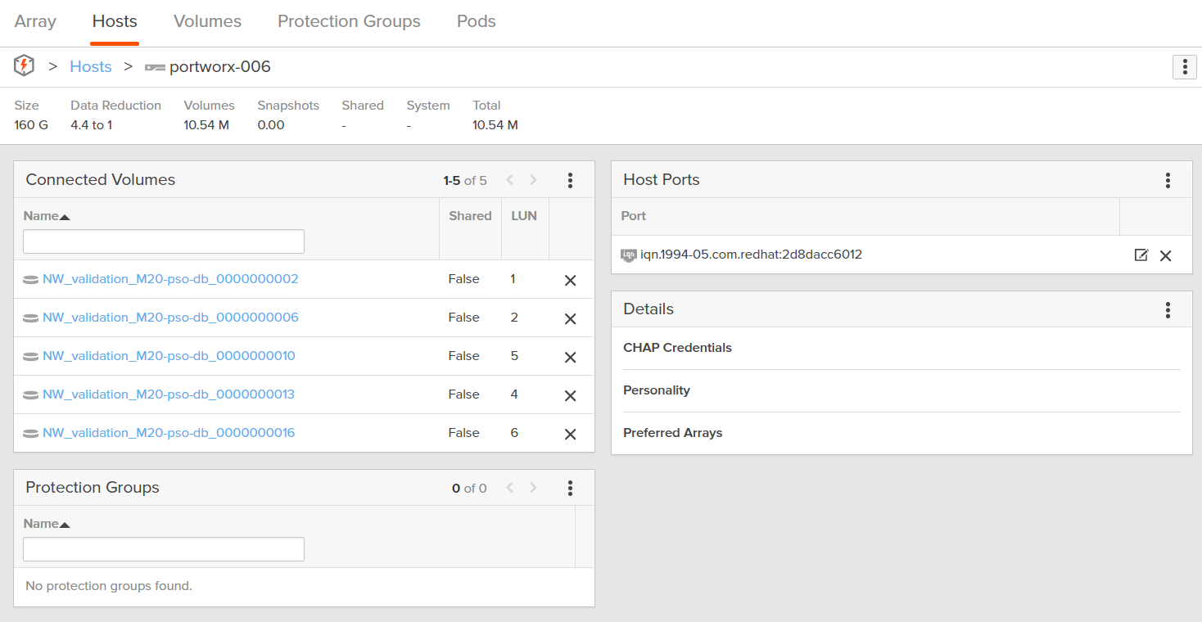Edit the iqn.1994-05.com.redhat host port
The height and width of the screenshot is (622, 1202).
[x=1141, y=255]
